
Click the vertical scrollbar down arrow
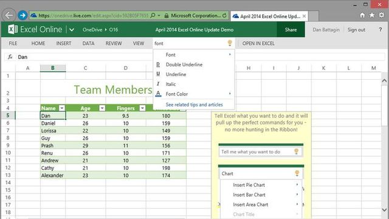[384, 210]
